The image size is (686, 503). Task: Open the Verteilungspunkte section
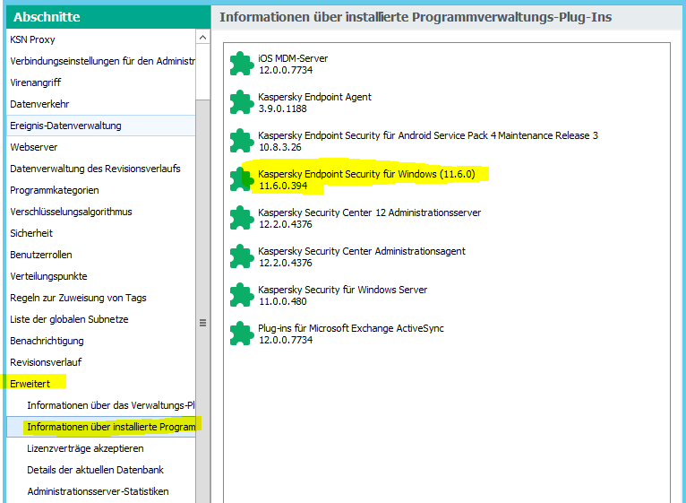click(x=101, y=276)
